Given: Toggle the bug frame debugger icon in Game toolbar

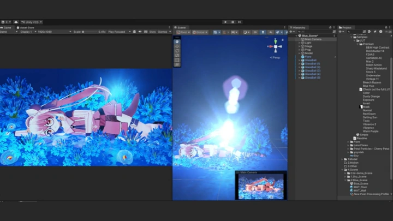Looking at the screenshot, I should tap(134, 32).
